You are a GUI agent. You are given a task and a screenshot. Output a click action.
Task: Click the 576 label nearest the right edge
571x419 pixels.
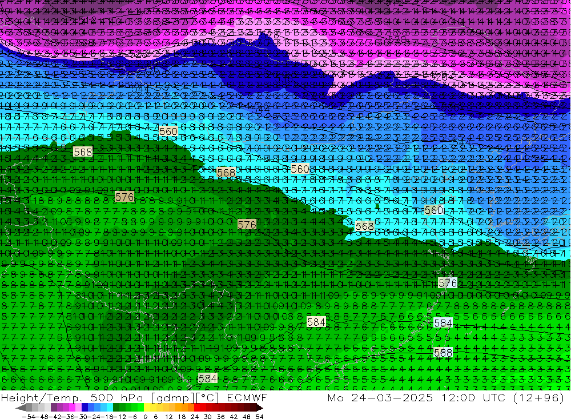(448, 283)
